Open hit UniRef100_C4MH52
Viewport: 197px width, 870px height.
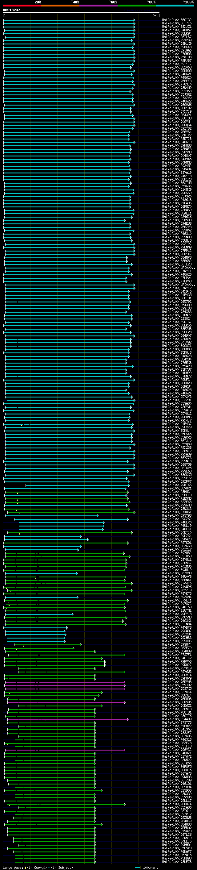(177, 30)
